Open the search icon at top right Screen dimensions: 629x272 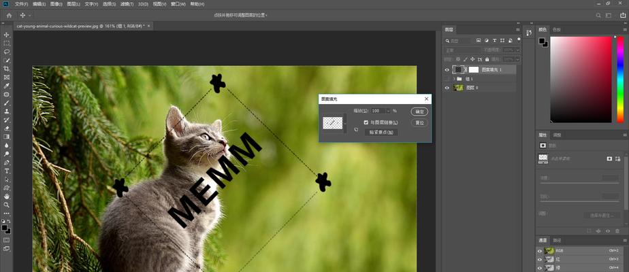[598, 15]
